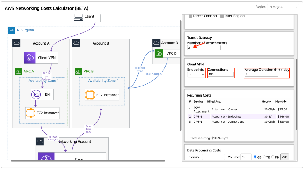
Task: Click the Account B cloud icon
Action: tap(76, 43)
